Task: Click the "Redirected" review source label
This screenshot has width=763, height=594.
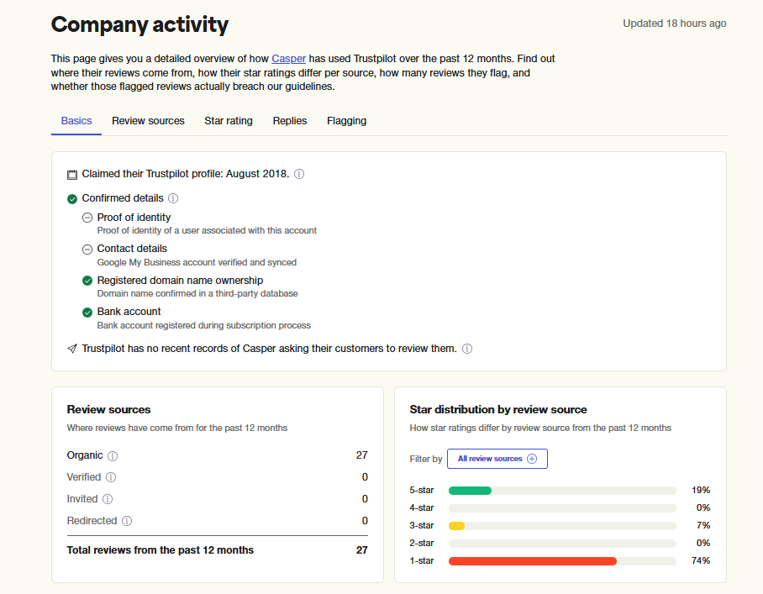Action: click(92, 521)
